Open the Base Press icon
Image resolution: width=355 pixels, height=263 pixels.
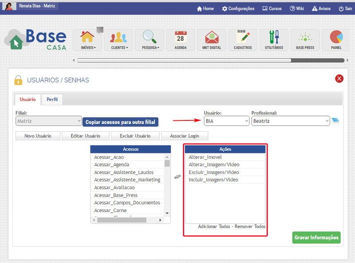pyautogui.click(x=305, y=39)
